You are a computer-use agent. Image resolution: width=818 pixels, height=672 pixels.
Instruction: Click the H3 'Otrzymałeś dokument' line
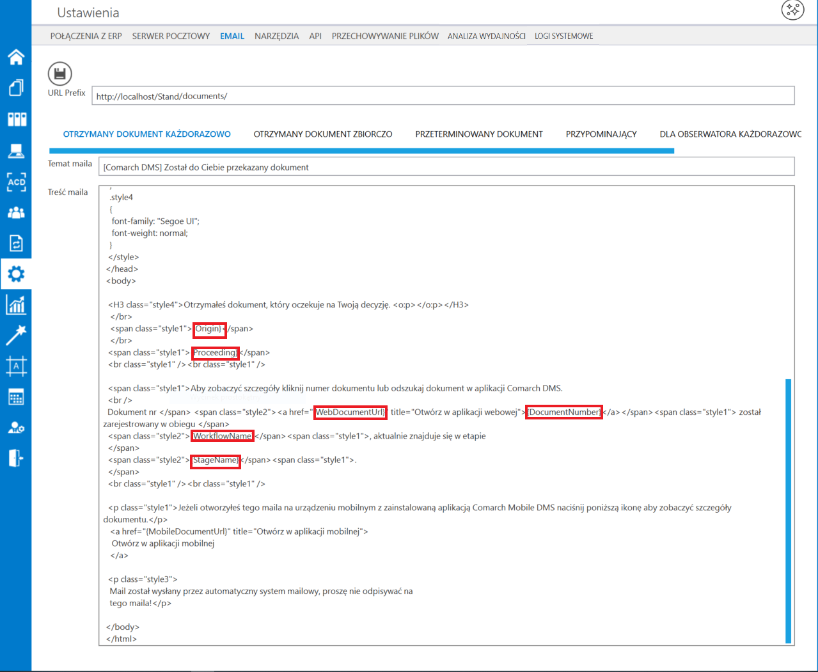point(288,305)
